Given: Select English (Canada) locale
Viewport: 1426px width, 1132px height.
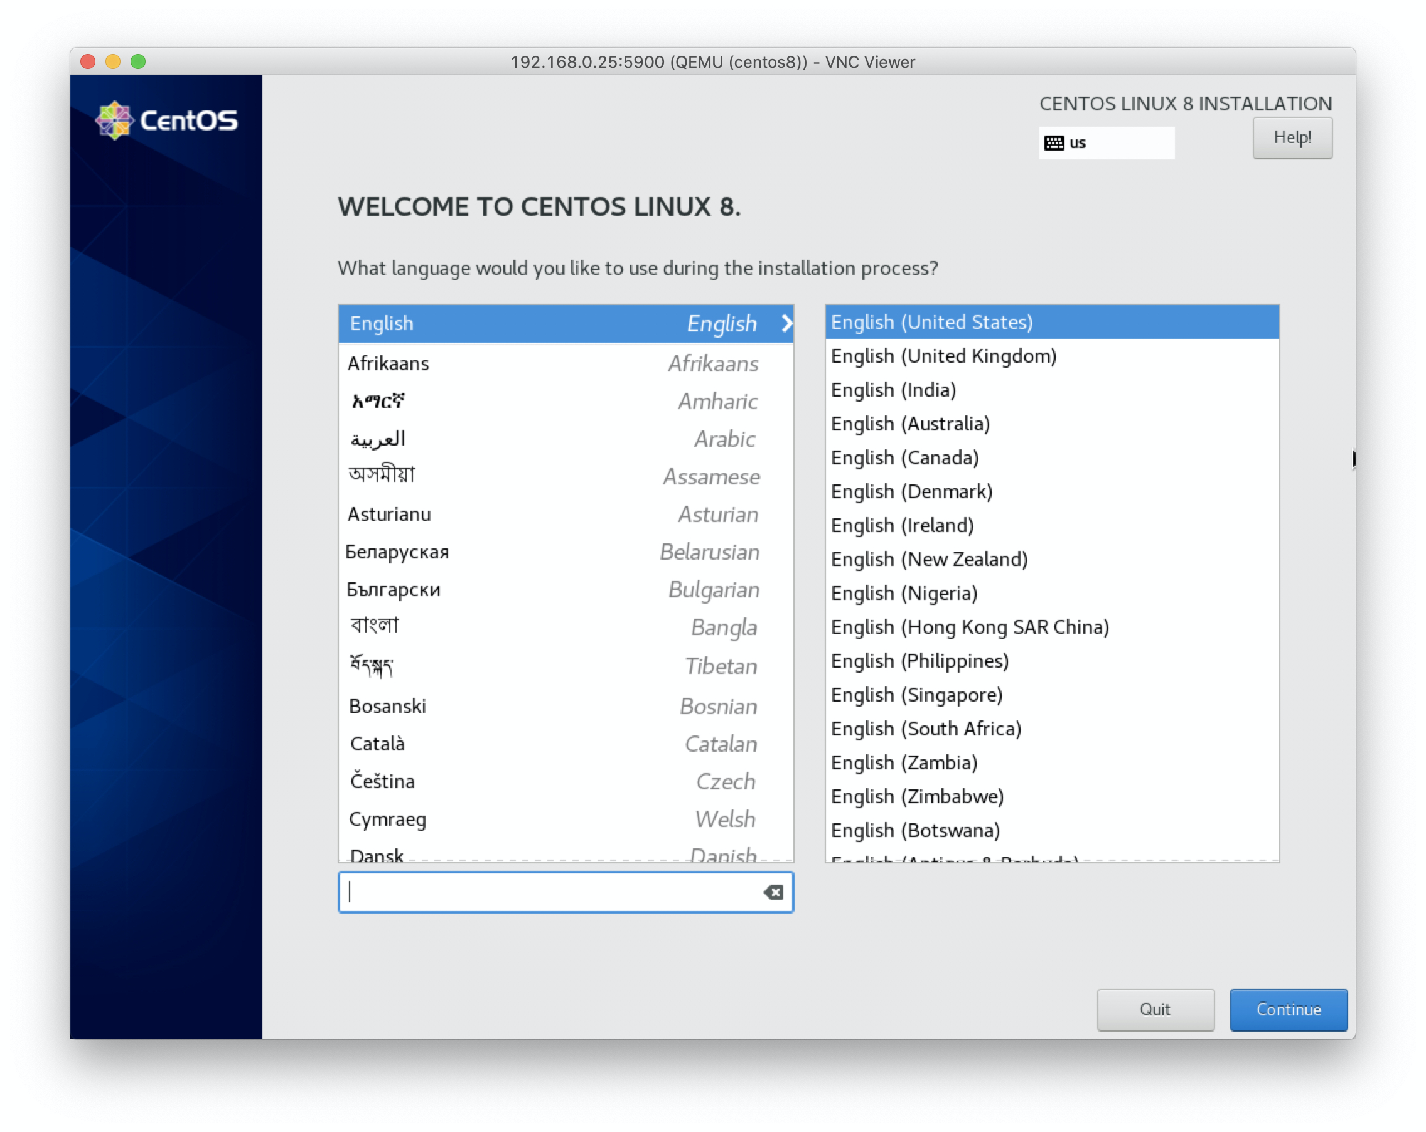Looking at the screenshot, I should pos(904,457).
